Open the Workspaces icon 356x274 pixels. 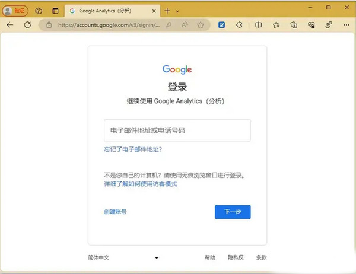(x=39, y=11)
